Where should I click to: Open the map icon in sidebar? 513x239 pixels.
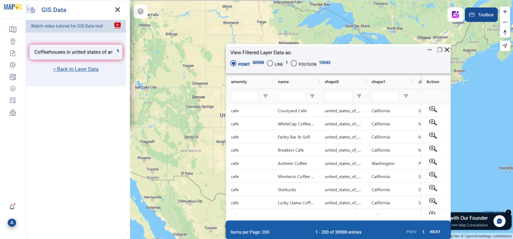point(13,30)
